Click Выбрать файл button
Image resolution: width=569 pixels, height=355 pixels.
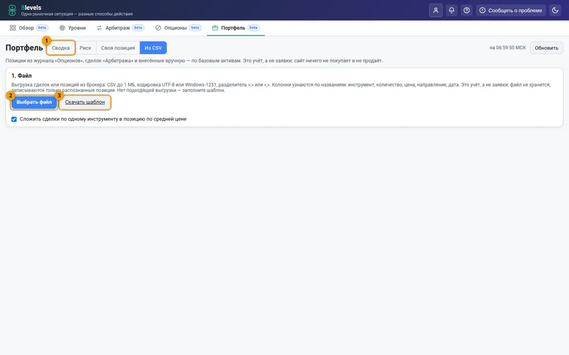[34, 102]
